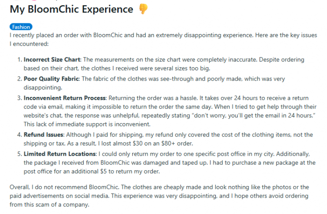Select the bold Incorrect Size Chart heading
This screenshot has height=214, width=327.
click(x=52, y=60)
